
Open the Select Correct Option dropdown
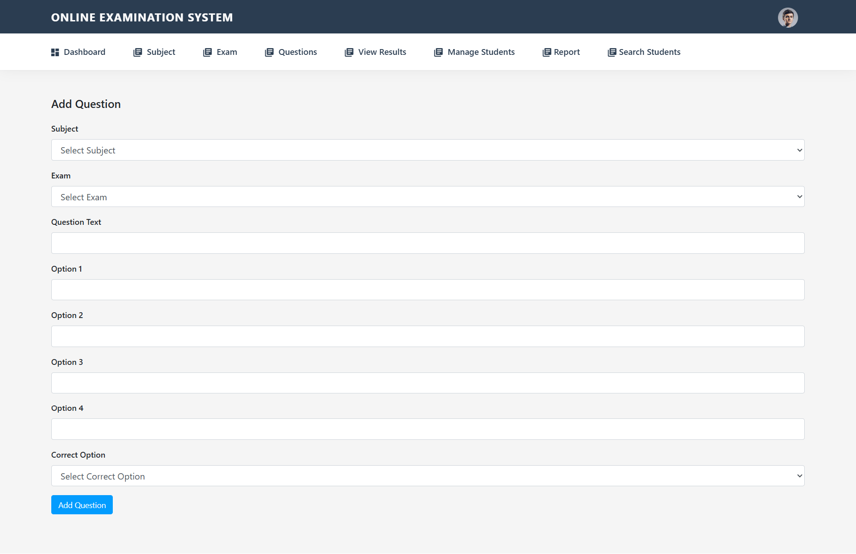pyautogui.click(x=428, y=476)
